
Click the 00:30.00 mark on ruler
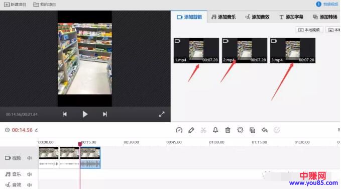[131, 142]
